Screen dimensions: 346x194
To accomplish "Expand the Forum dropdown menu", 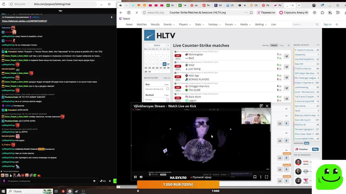I will 231,24.
